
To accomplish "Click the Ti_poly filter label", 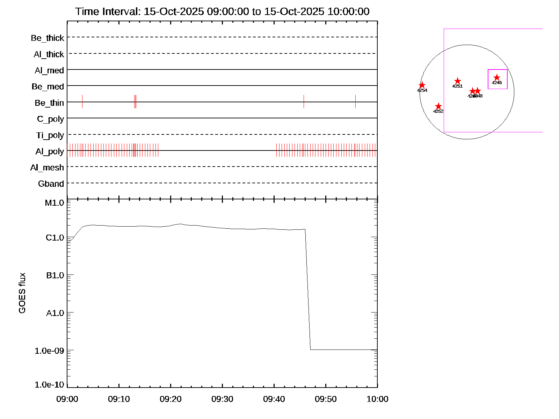I will click(50, 135).
